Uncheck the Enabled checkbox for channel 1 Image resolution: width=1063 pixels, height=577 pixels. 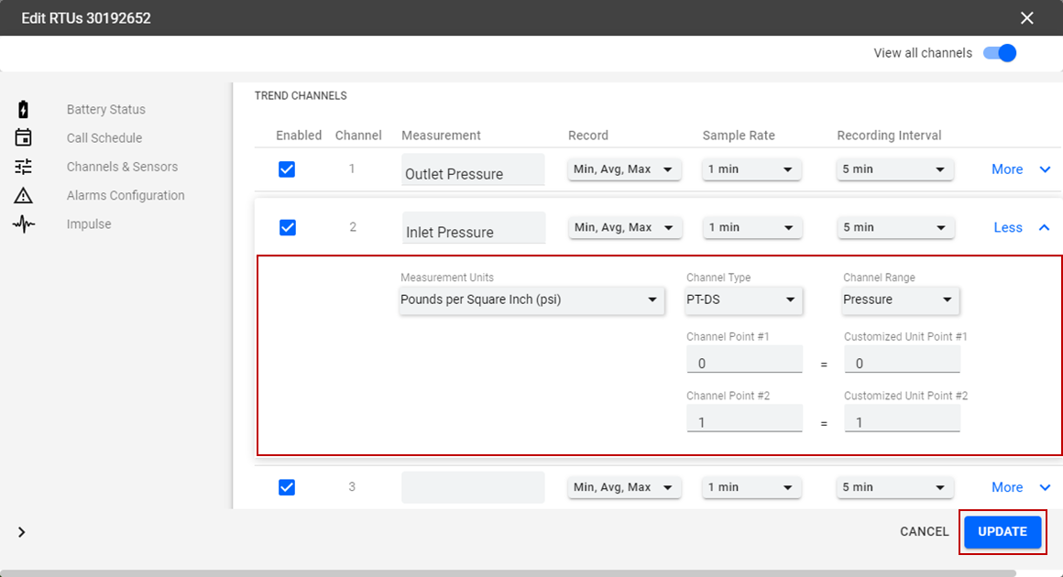287,169
